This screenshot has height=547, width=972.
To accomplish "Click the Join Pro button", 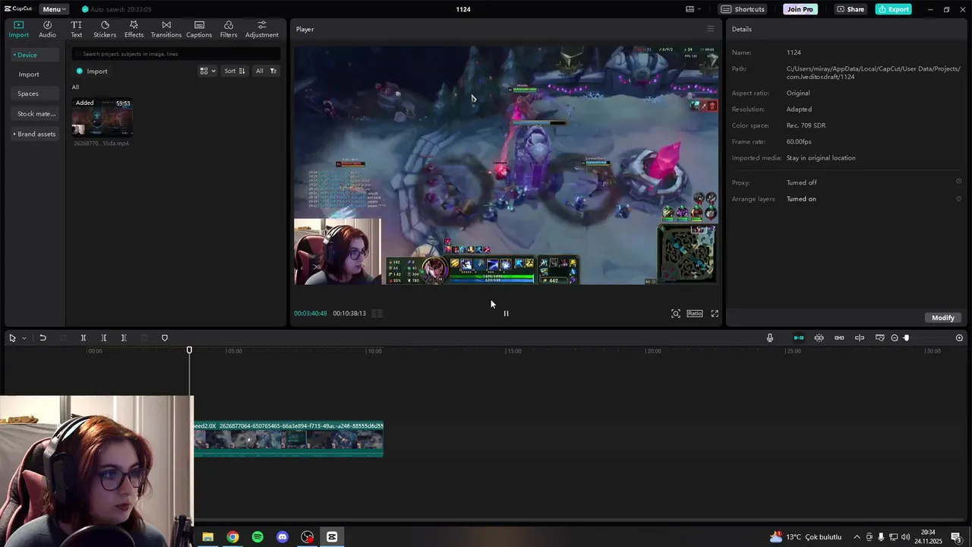I will click(800, 9).
